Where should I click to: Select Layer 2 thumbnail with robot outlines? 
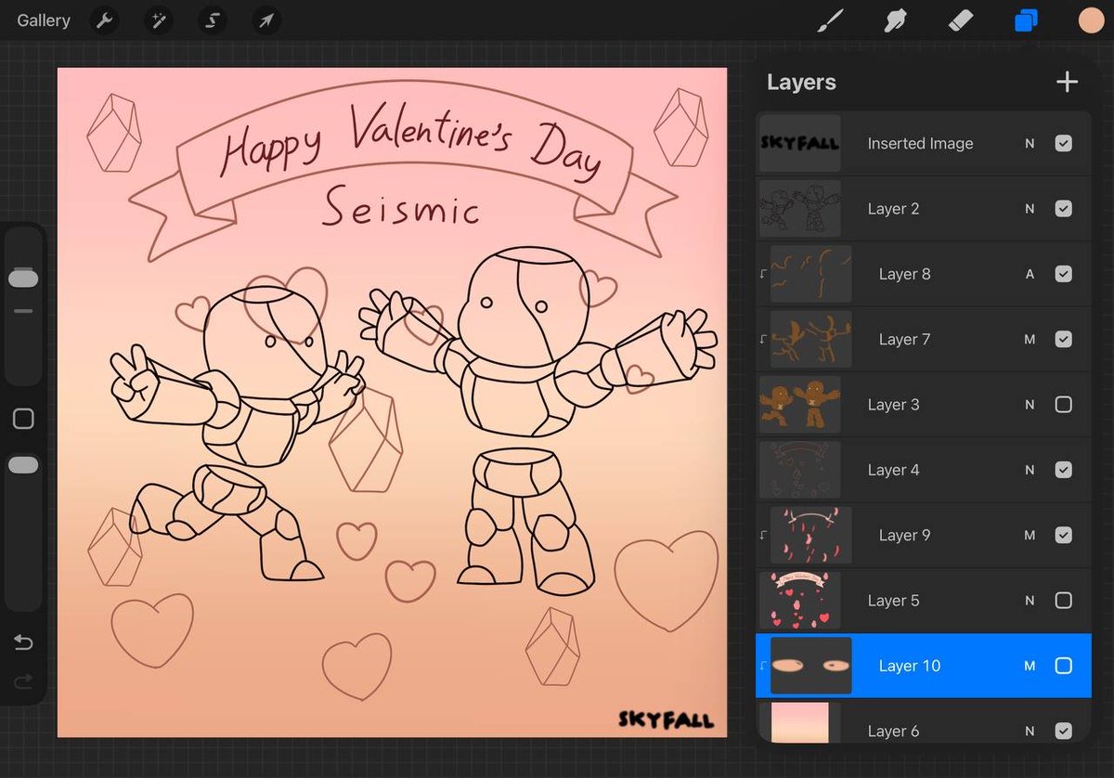click(800, 209)
